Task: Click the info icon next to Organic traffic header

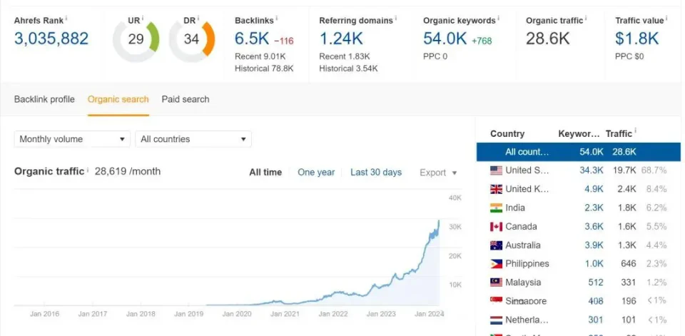Action: tap(587, 19)
